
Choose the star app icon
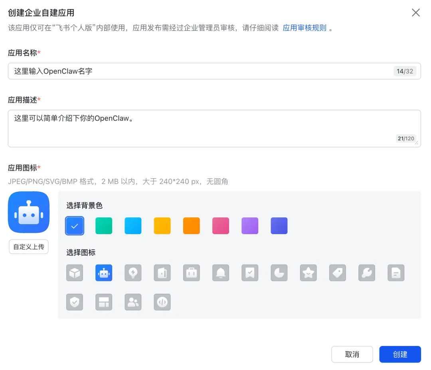click(x=308, y=273)
